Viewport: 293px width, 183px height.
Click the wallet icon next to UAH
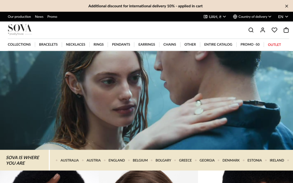coord(205,17)
